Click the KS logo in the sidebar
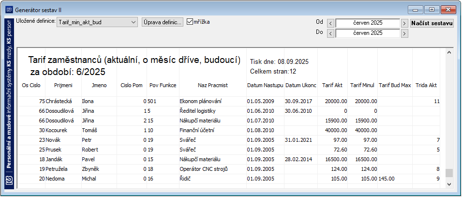 tap(9, 180)
